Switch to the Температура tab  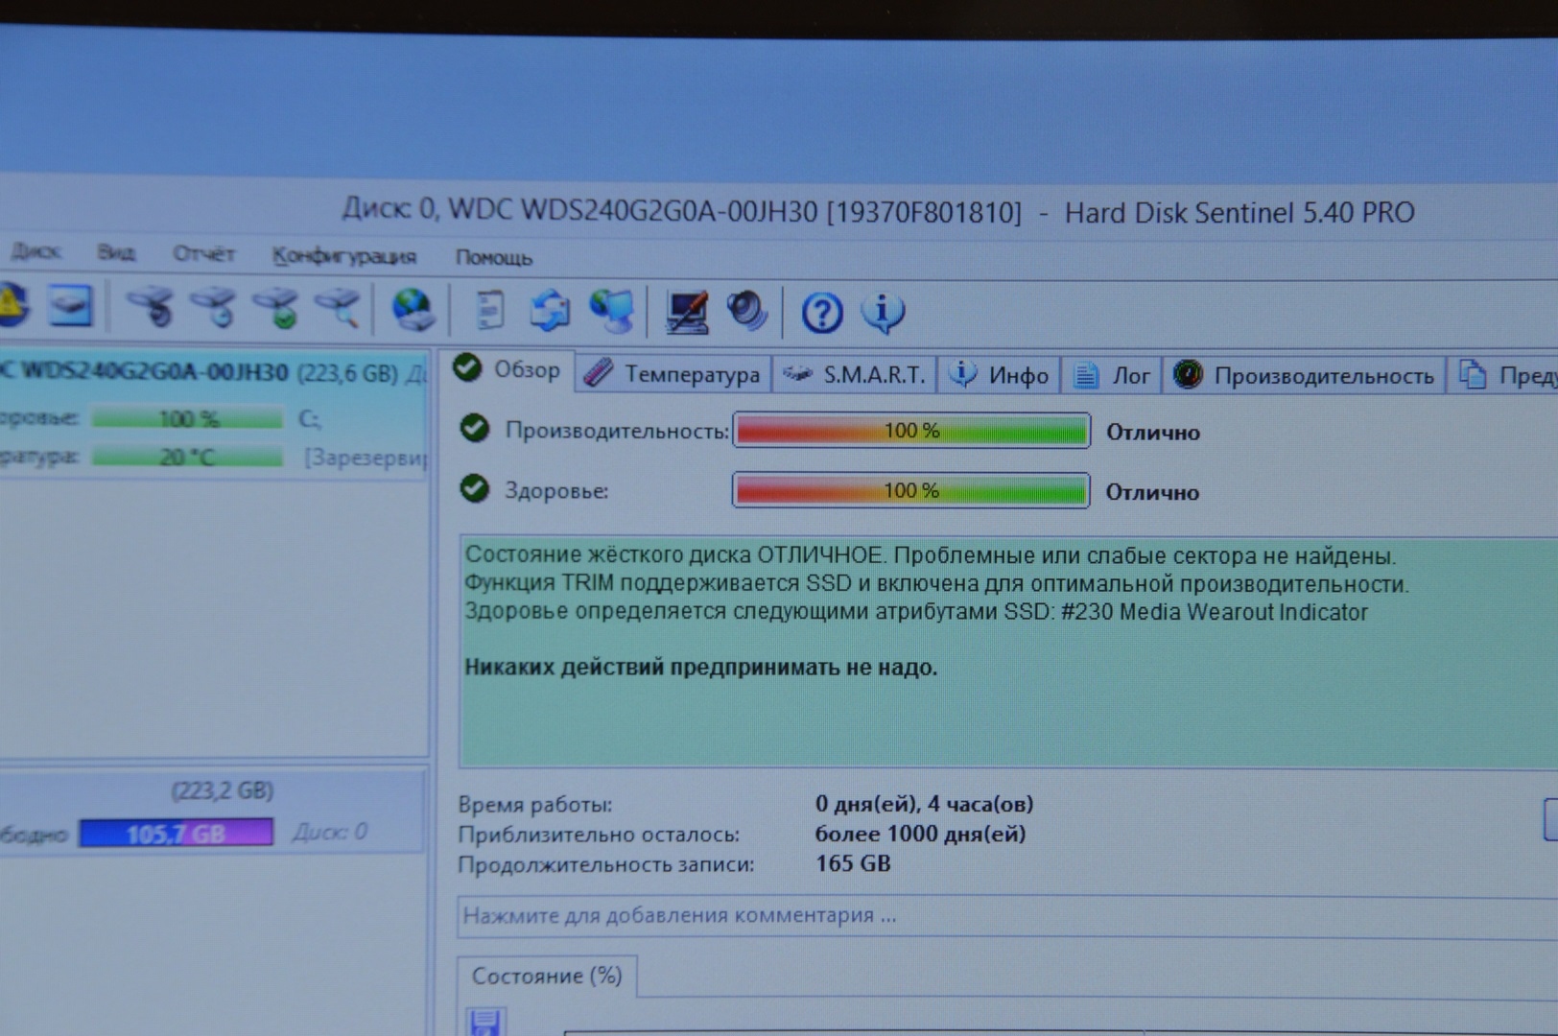(674, 374)
